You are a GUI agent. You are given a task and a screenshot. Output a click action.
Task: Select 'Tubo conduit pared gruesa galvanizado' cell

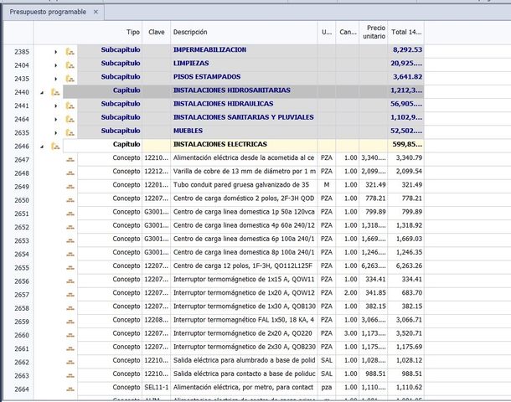tap(244, 185)
